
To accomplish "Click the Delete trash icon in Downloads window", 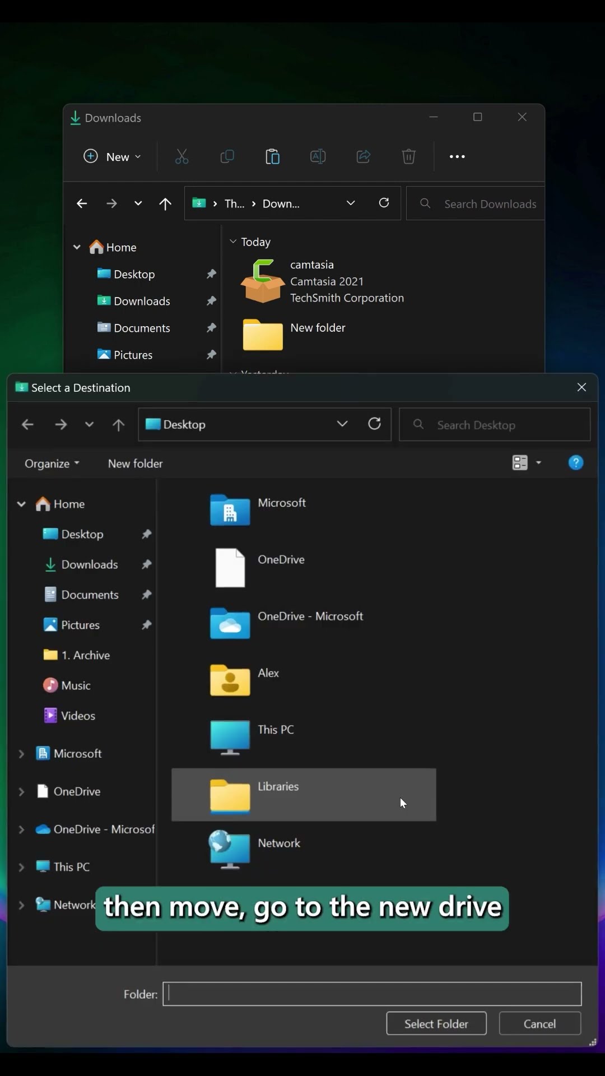I will point(408,156).
